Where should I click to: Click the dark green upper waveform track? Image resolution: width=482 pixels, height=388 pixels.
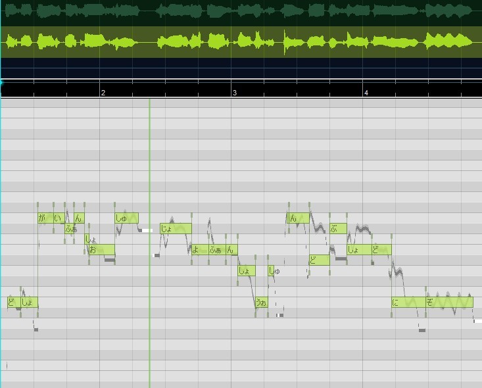[x=241, y=13]
